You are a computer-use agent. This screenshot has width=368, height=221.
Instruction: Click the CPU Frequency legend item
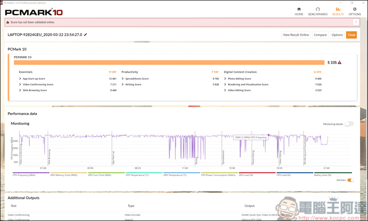(24, 175)
